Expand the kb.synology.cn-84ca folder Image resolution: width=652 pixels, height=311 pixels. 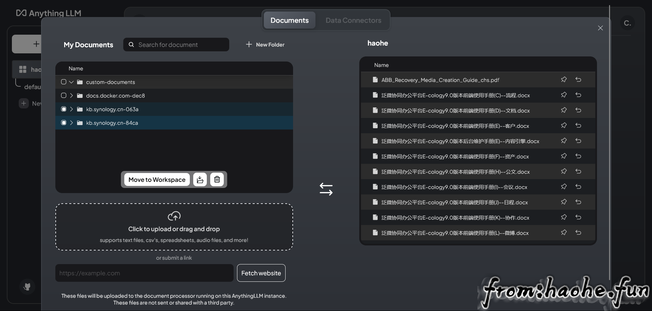coord(71,123)
